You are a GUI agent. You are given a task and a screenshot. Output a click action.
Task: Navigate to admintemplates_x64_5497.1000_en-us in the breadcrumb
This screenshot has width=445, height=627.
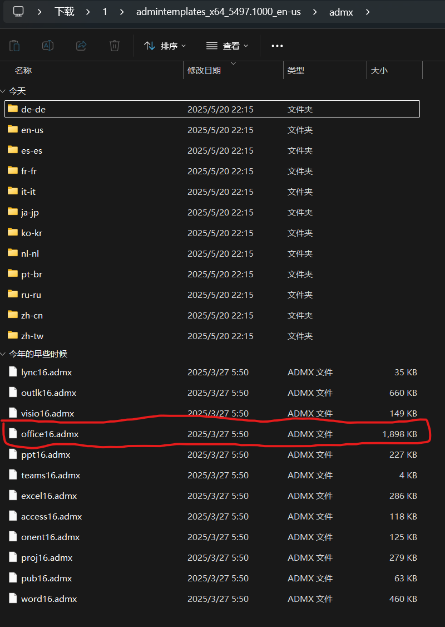point(218,12)
